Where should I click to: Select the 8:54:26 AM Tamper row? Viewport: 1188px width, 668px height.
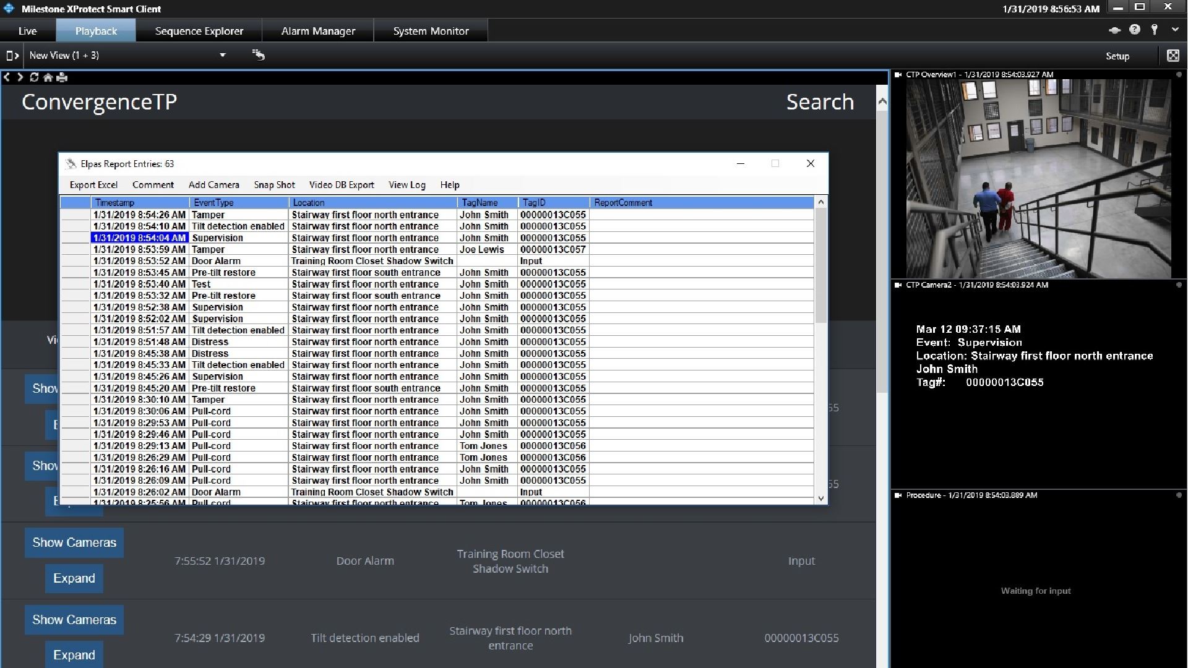[437, 215]
